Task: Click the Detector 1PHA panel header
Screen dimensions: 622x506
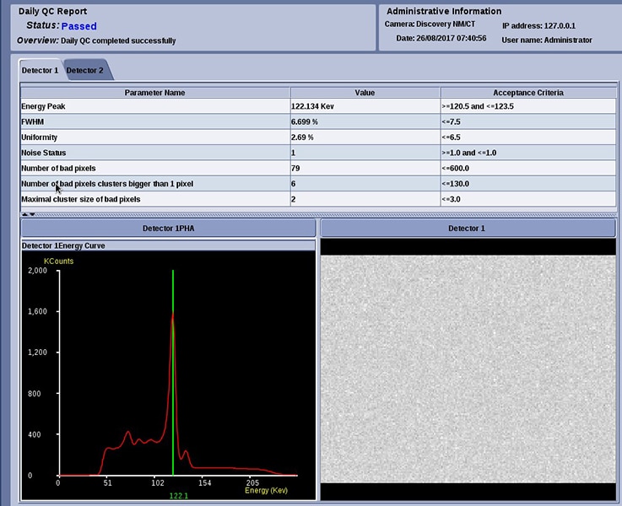Action: 168,229
